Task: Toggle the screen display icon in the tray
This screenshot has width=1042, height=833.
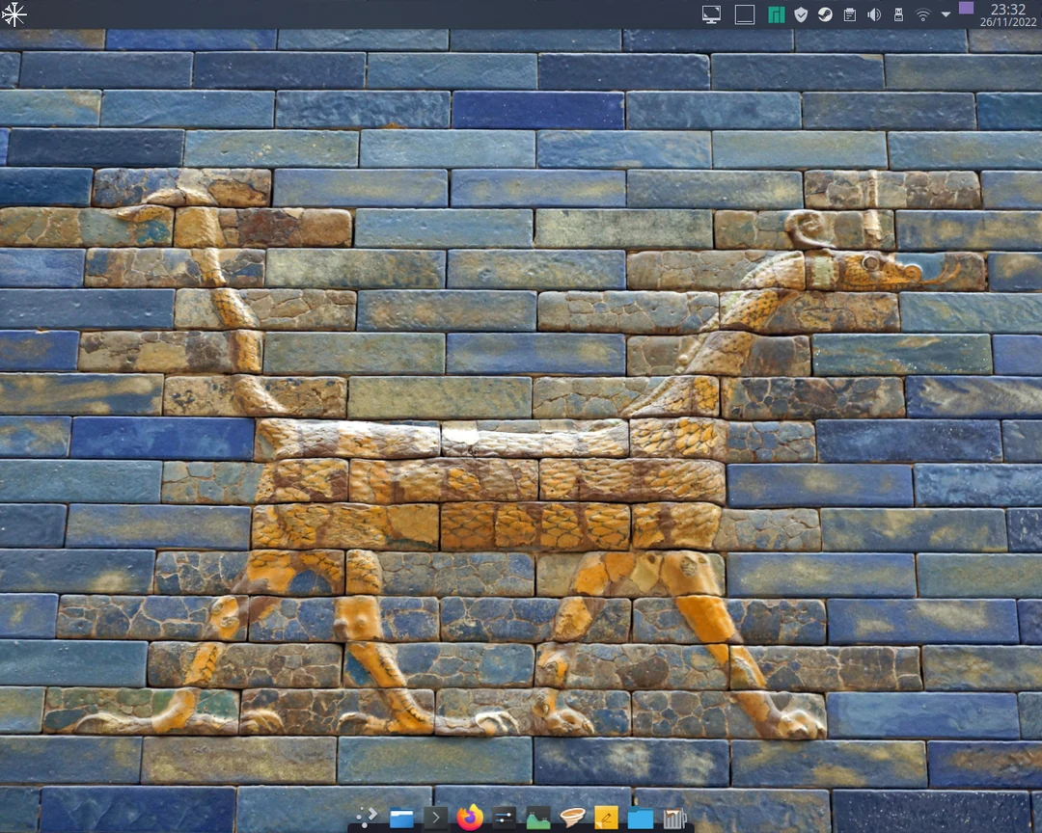Action: 712,14
